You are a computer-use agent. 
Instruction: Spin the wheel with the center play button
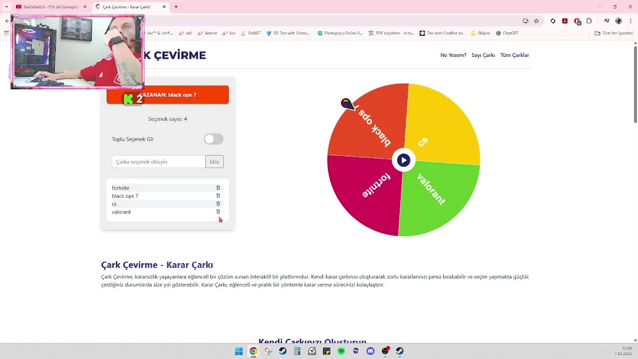pos(404,160)
